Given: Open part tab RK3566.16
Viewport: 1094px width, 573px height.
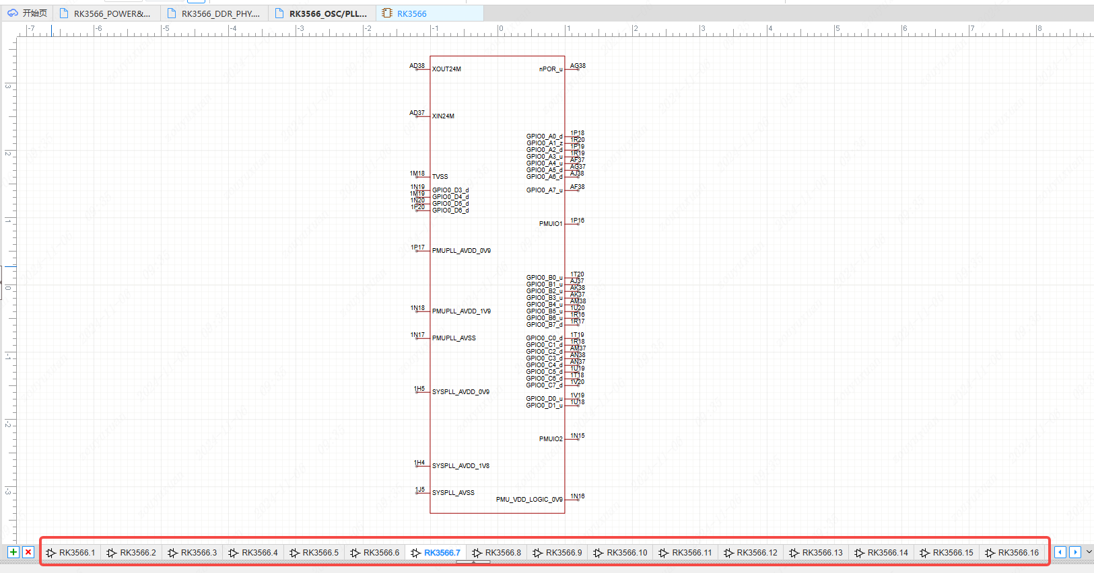Looking at the screenshot, I should (1012, 553).
